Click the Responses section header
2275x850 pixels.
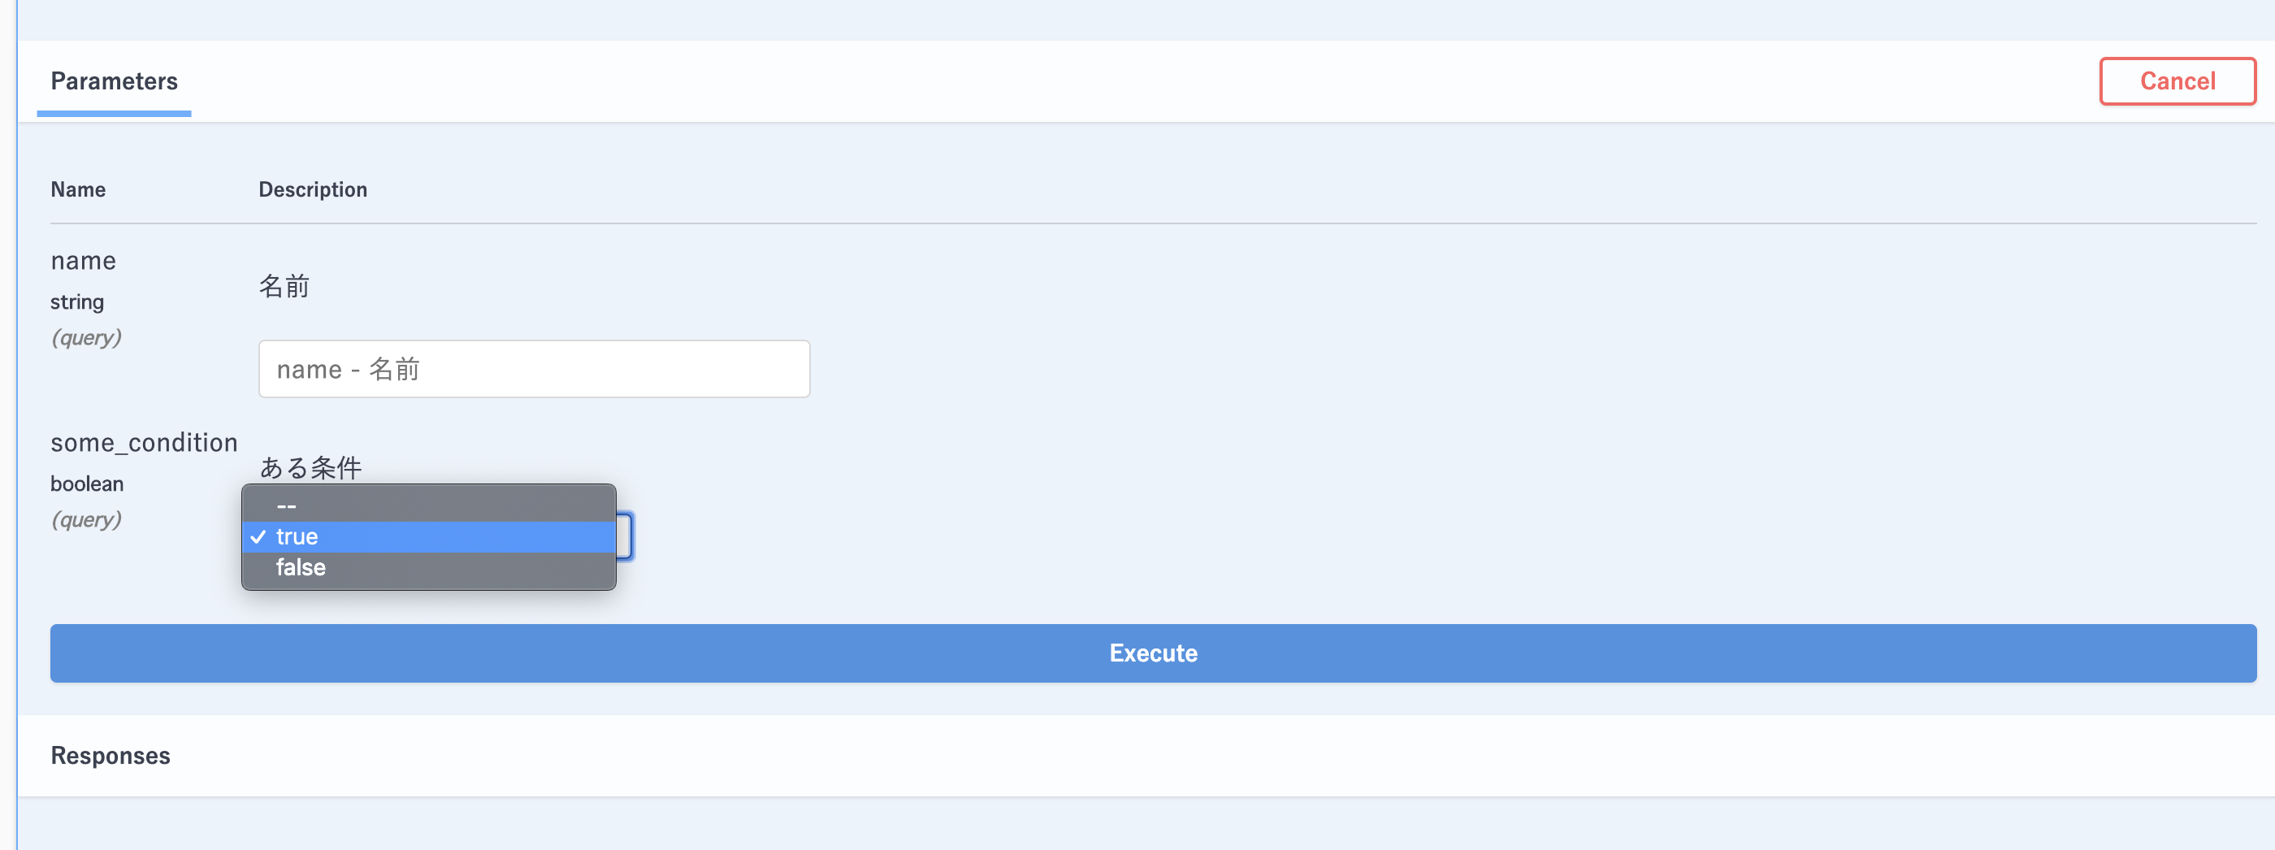point(110,756)
